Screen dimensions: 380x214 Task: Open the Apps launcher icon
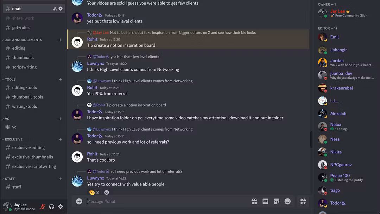(303, 201)
